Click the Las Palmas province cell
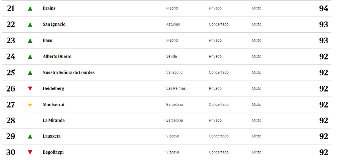Image resolution: width=338 pixels, height=160 pixels. 176,88
